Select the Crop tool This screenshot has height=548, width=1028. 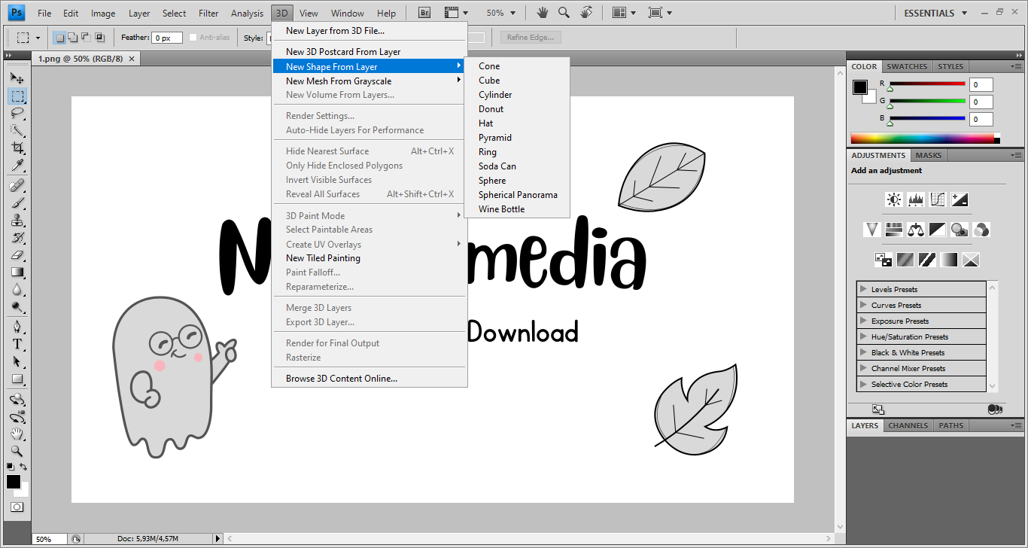[17, 148]
